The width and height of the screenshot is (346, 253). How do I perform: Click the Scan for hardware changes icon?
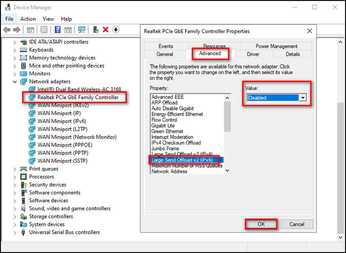point(82,30)
